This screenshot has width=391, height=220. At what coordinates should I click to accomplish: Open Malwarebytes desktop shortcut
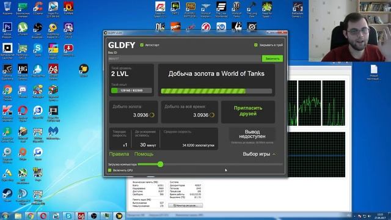click(53, 133)
